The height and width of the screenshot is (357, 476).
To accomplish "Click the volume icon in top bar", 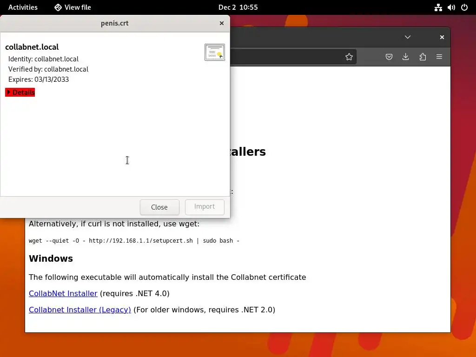I will coord(451,7).
